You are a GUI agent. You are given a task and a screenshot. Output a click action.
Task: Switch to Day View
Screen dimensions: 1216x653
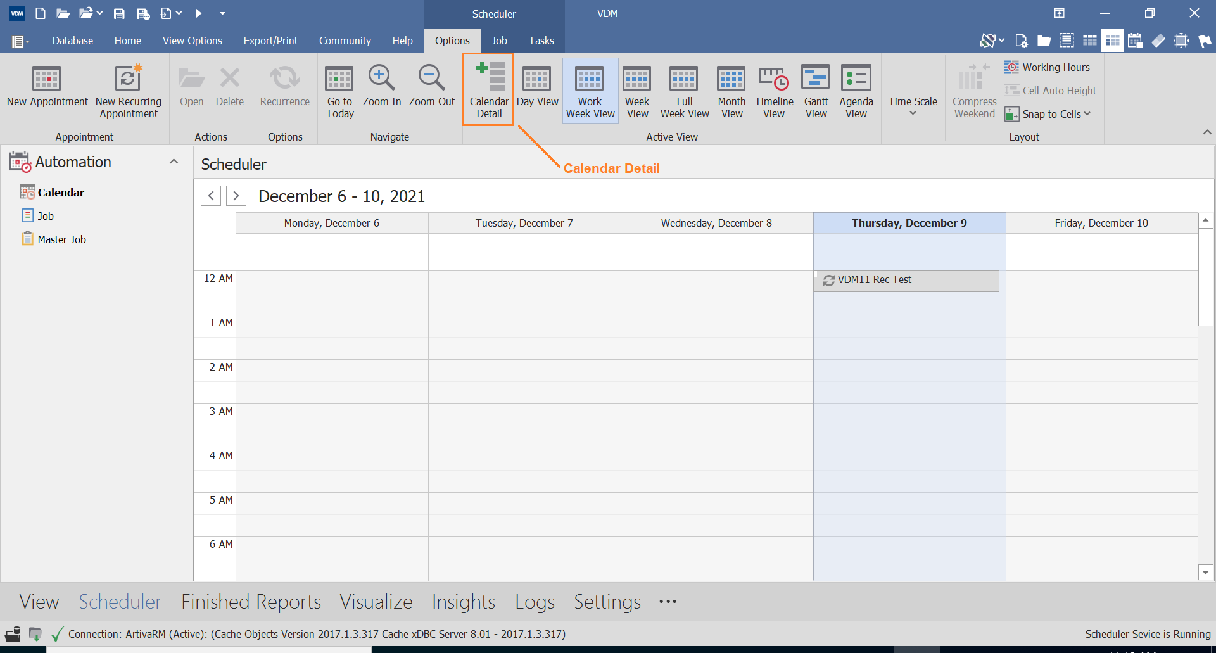click(x=538, y=87)
